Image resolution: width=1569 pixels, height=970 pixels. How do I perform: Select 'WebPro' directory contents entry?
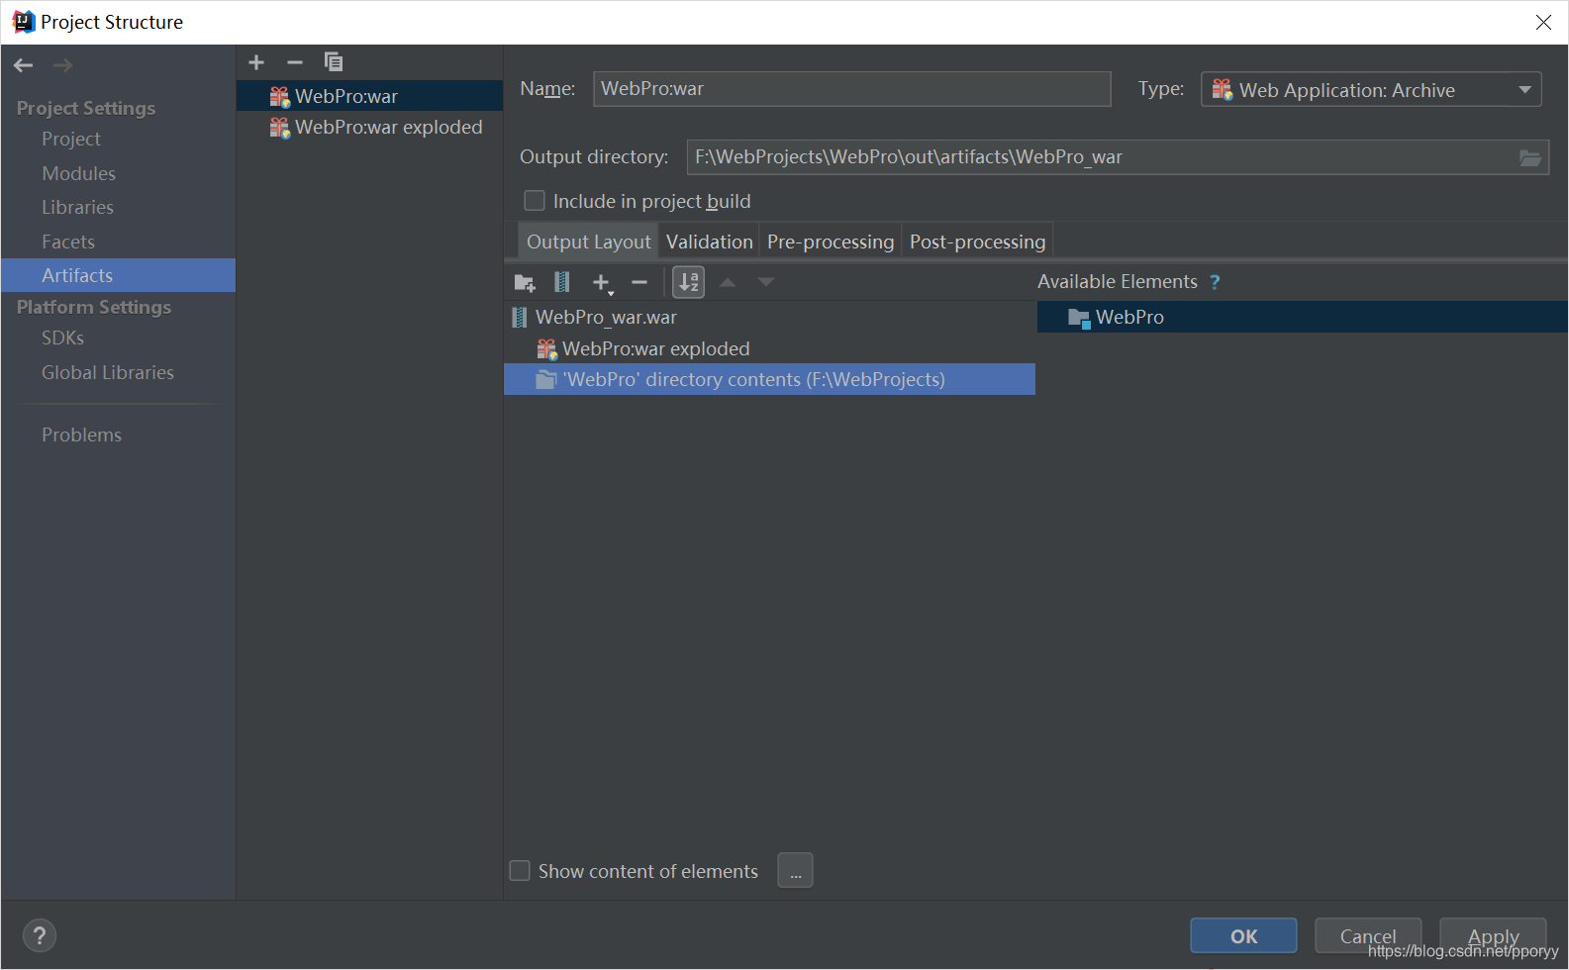coord(769,380)
